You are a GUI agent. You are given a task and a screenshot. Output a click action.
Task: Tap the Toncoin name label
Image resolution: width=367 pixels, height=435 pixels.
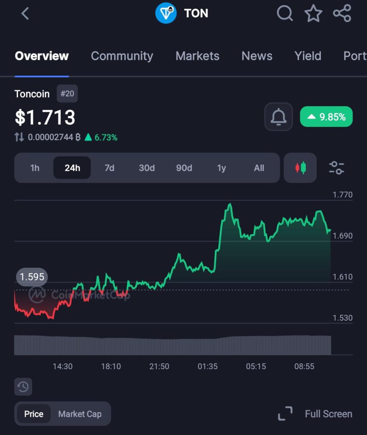coord(32,94)
